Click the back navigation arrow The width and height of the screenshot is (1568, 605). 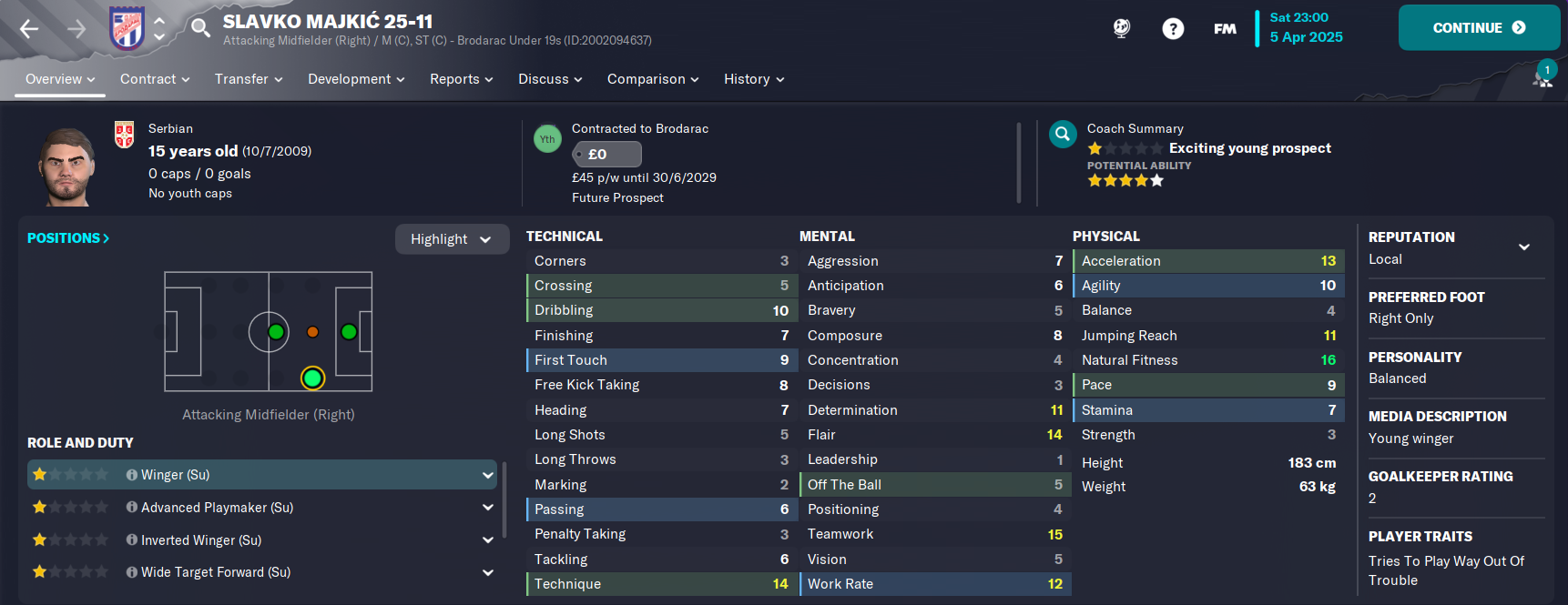(x=29, y=29)
